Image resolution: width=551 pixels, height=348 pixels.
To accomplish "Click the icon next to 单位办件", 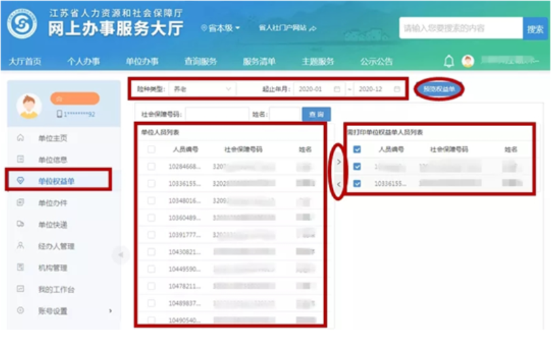I will (x=20, y=202).
